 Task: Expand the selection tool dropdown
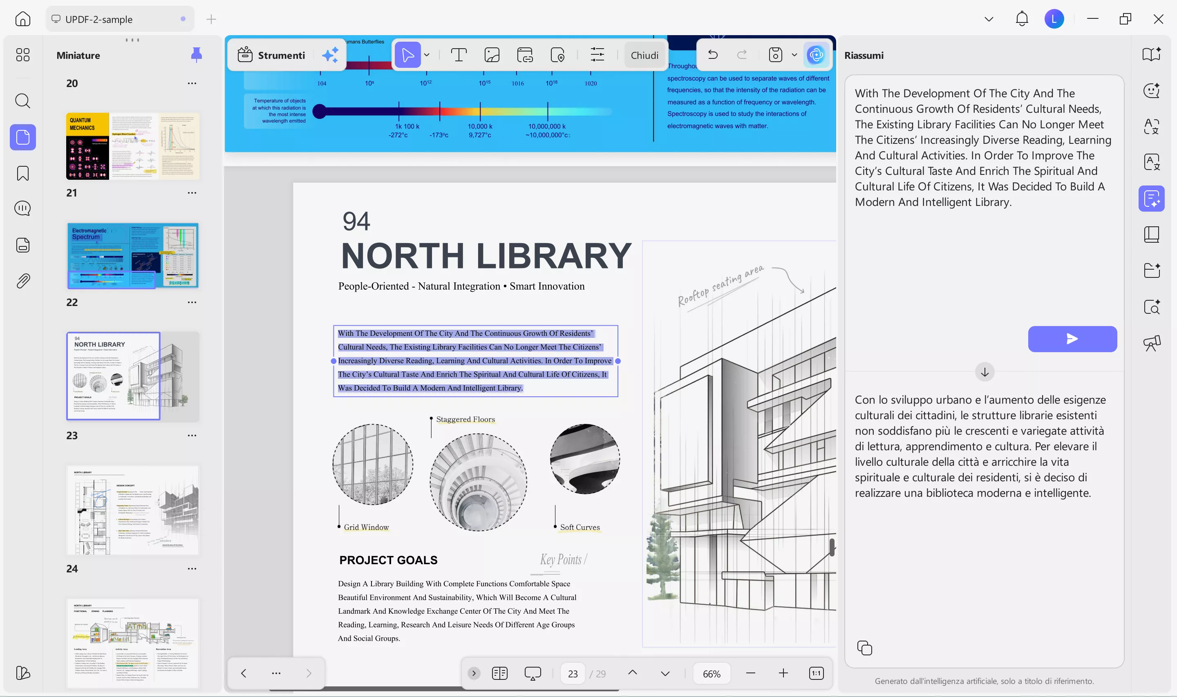click(x=427, y=54)
